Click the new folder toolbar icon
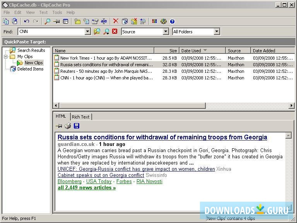This screenshot has height=223, width=297. pyautogui.click(x=77, y=21)
